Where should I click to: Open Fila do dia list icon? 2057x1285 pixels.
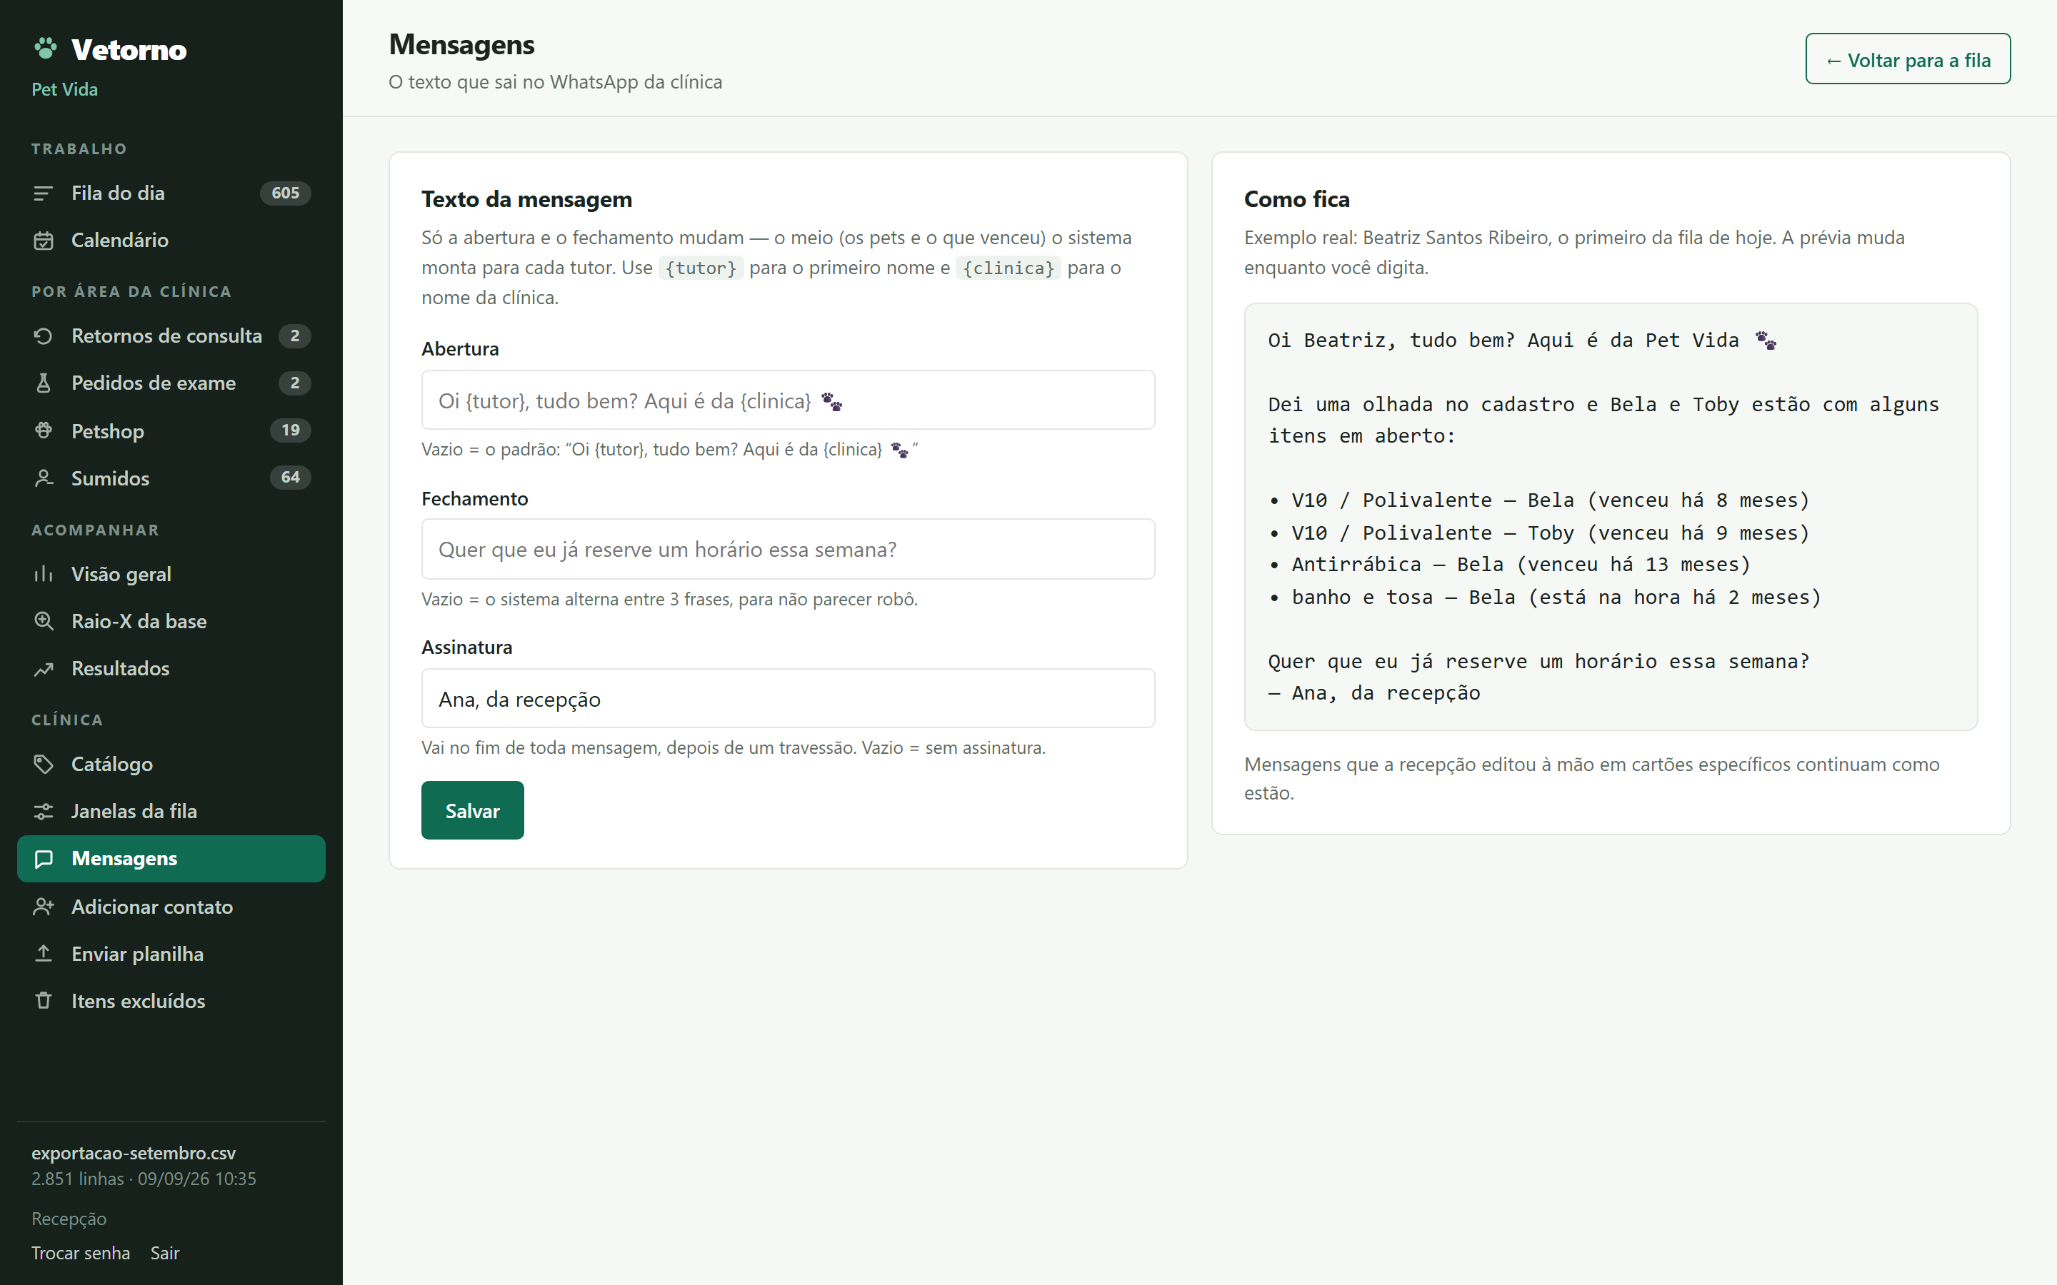coord(44,193)
